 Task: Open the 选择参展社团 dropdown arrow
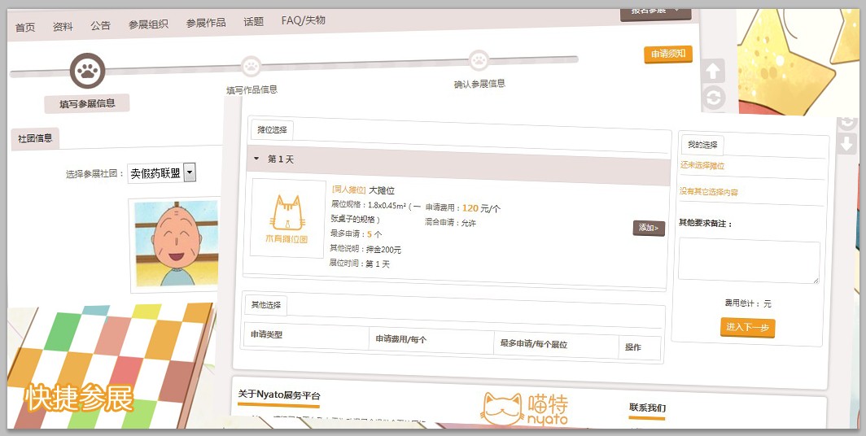tap(190, 173)
